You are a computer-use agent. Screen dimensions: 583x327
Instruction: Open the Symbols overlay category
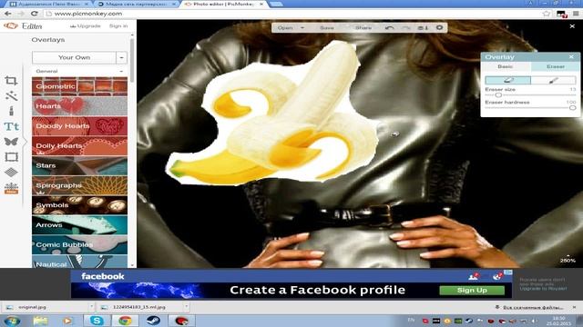(x=79, y=205)
